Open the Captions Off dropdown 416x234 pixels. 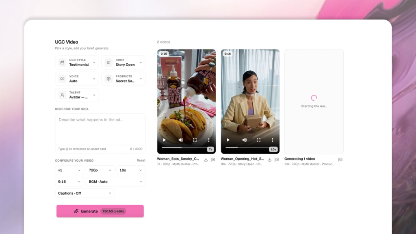(84, 193)
